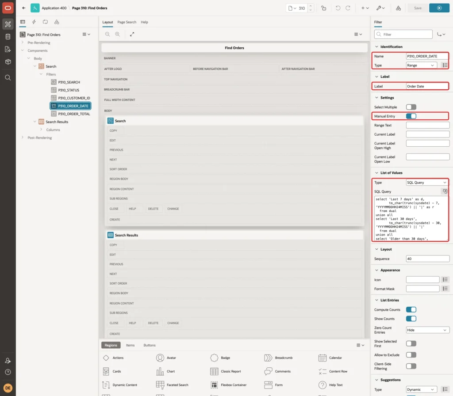Open the identification Type Range dropdown
The image size is (453, 396).
pos(421,65)
